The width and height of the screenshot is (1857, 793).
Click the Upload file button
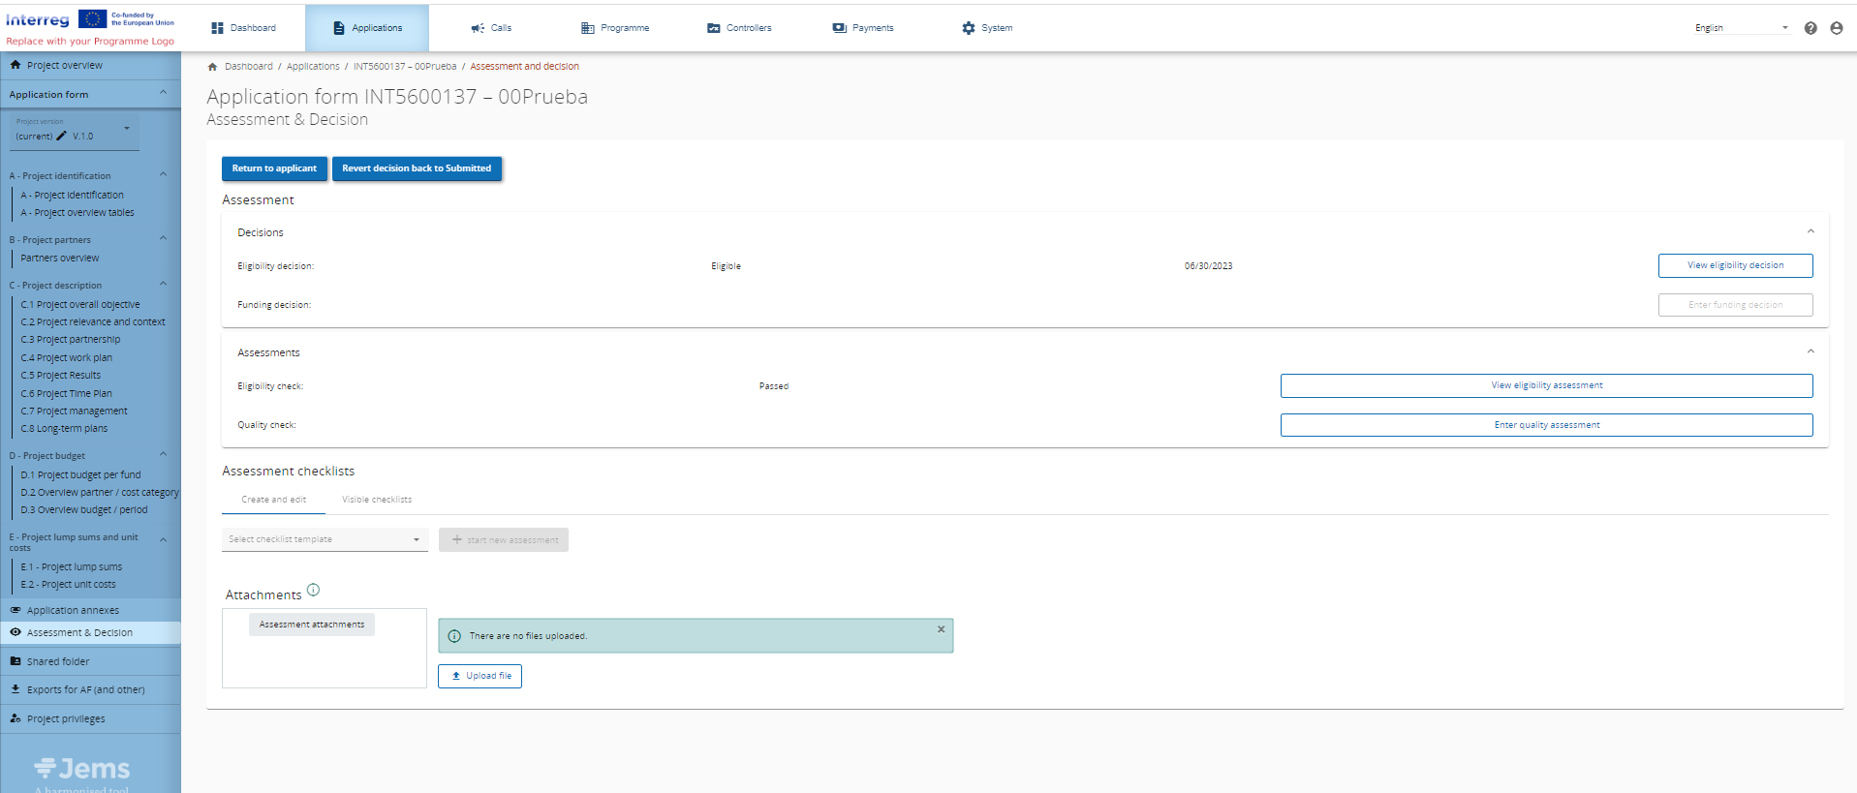480,676
